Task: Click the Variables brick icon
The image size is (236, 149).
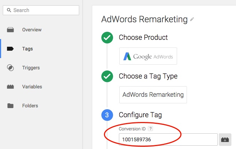Action: coord(11,87)
